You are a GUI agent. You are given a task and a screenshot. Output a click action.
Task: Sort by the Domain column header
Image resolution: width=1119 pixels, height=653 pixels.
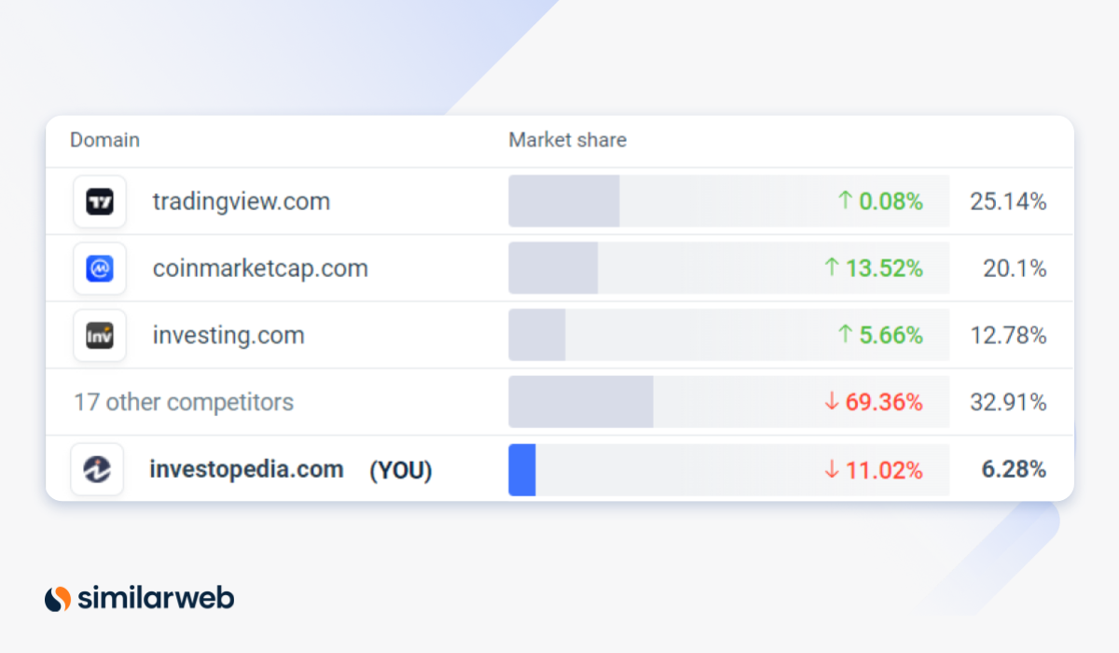pos(104,140)
